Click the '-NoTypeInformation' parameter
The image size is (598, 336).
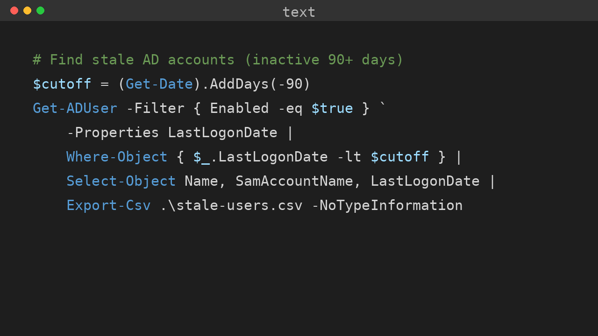point(387,205)
